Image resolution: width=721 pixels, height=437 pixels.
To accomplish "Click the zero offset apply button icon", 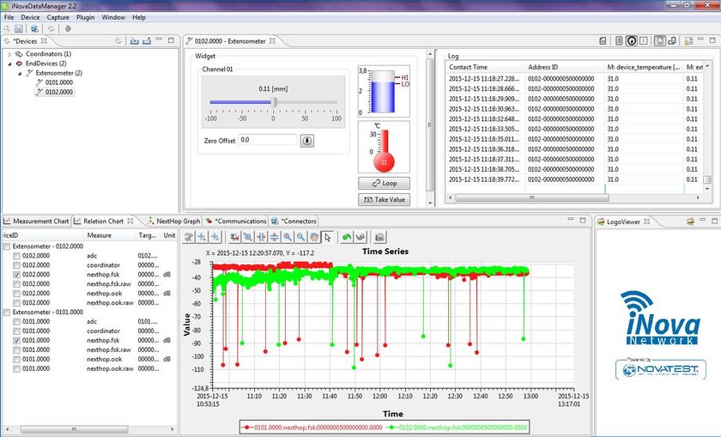I will (x=307, y=140).
